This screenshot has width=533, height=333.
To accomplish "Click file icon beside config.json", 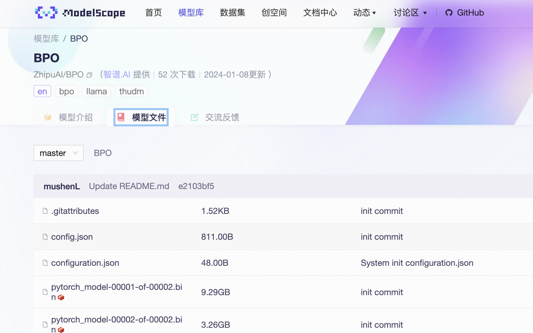I will coord(45,237).
